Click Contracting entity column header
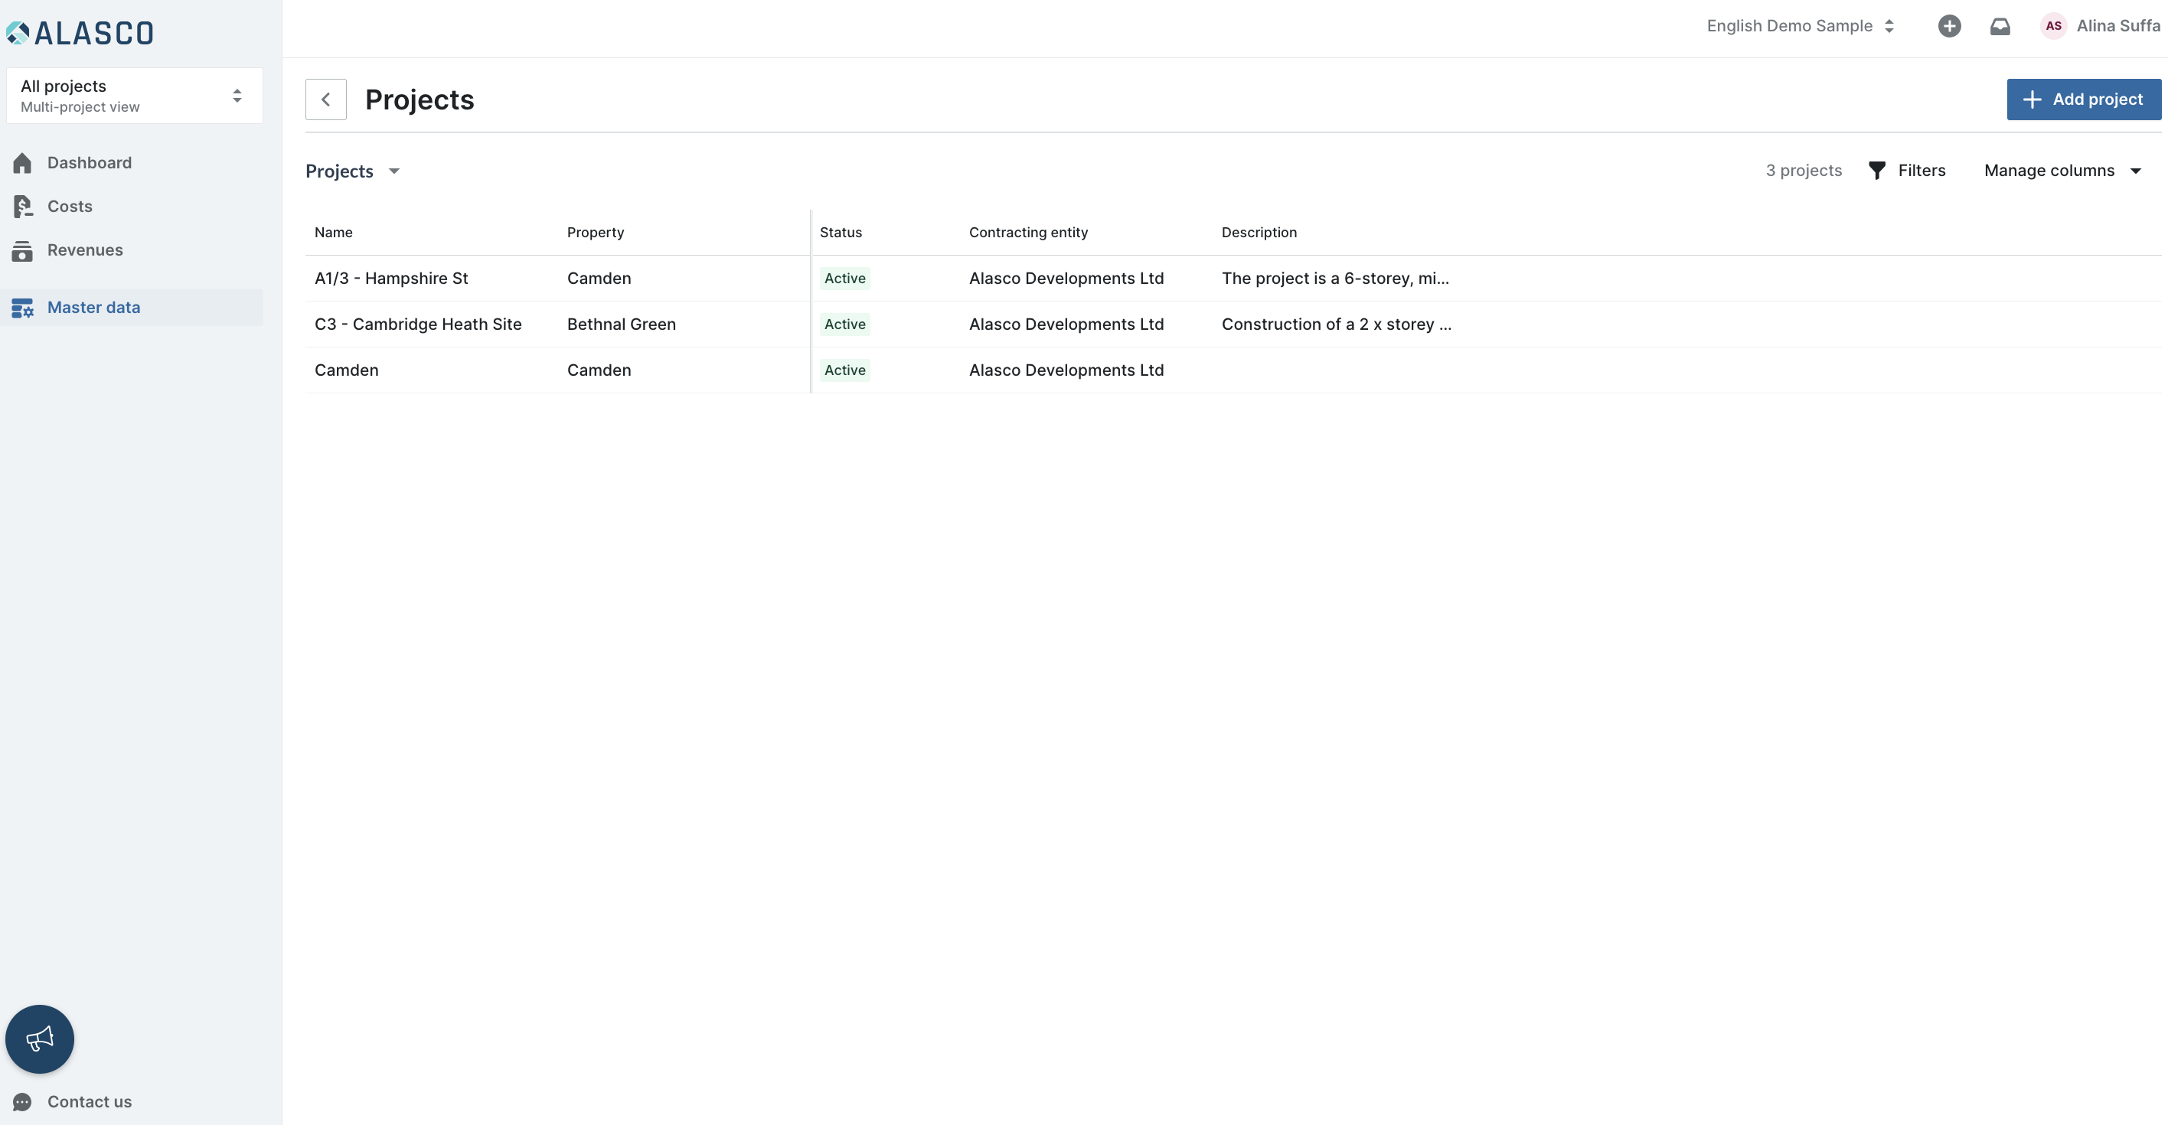This screenshot has width=2168, height=1125. (x=1028, y=232)
